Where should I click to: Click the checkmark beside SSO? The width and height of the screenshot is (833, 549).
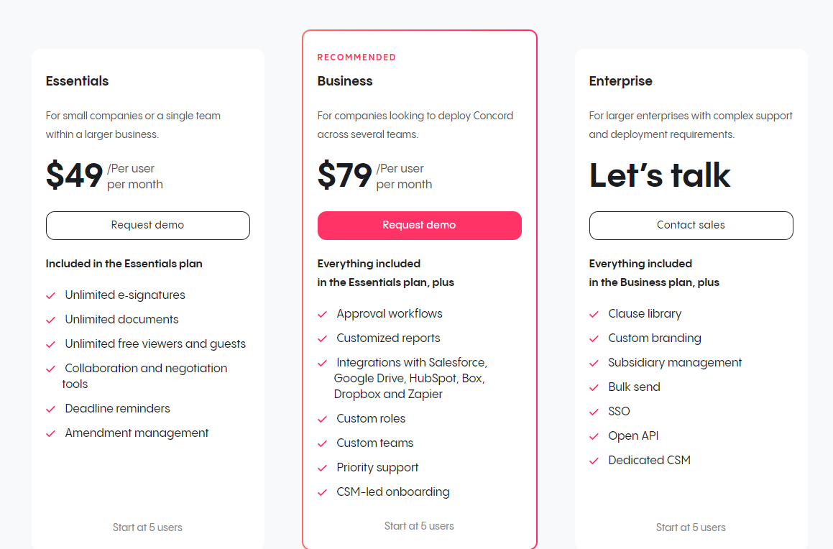click(x=594, y=411)
